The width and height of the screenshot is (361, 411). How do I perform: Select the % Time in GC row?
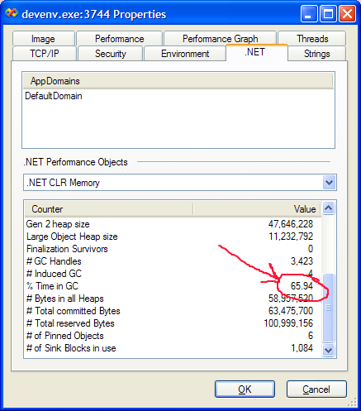tap(173, 286)
